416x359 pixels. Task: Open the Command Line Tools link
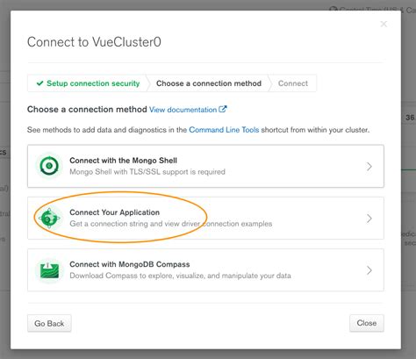click(x=224, y=130)
